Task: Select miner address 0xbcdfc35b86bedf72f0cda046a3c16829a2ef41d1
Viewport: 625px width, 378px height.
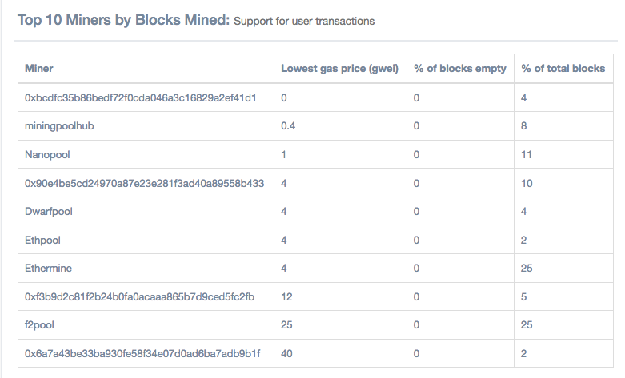Action: coord(140,97)
